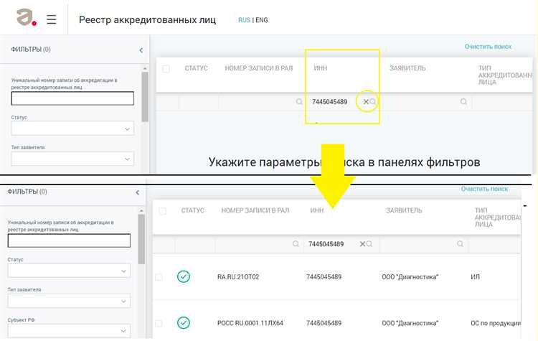Click ТИП АККРЕДИТОВАННОГО ЛИЦА header in empty-results table
The width and height of the screenshot is (538, 341).
pyautogui.click(x=505, y=75)
